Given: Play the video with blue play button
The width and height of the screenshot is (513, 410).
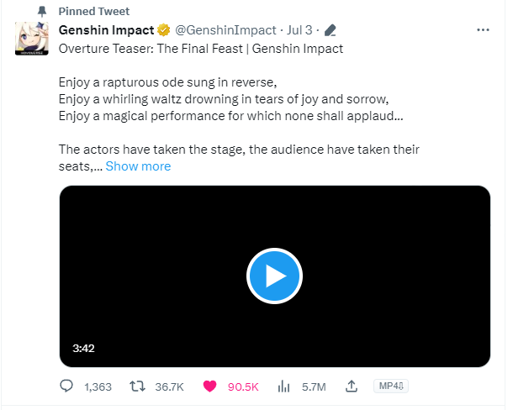Looking at the screenshot, I should (274, 276).
